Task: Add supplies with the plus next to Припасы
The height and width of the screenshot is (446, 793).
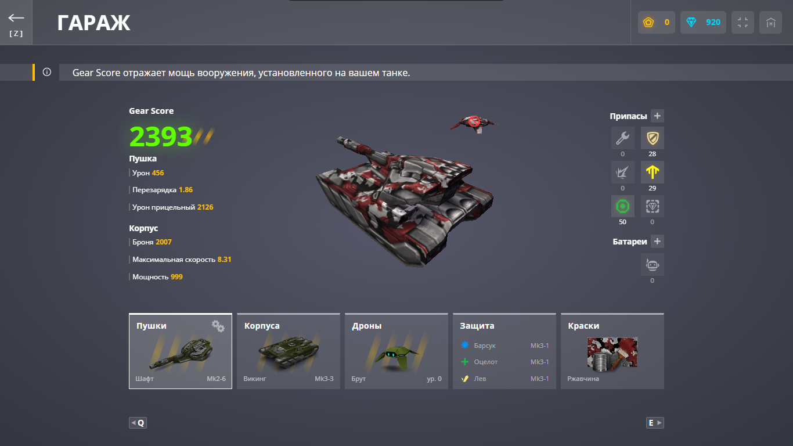Action: coord(657,116)
